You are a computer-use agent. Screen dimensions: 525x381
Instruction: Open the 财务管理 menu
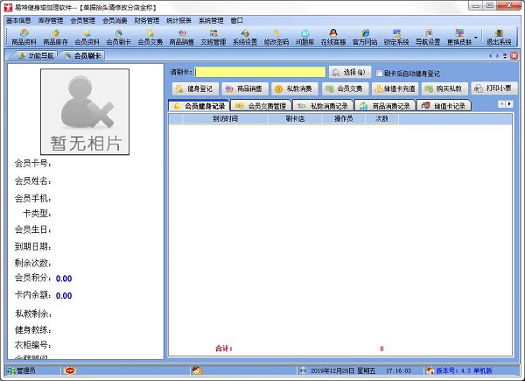(x=146, y=19)
